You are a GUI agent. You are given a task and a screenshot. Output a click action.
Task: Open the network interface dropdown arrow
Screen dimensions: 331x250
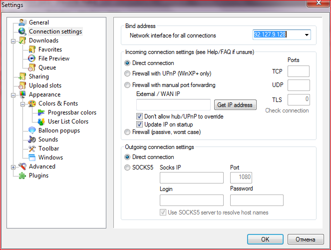pos(307,35)
